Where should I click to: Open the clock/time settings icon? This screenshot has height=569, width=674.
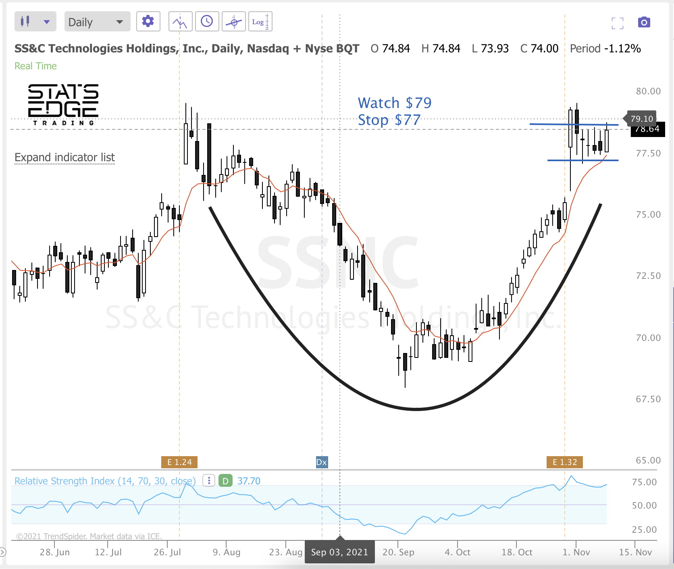207,21
